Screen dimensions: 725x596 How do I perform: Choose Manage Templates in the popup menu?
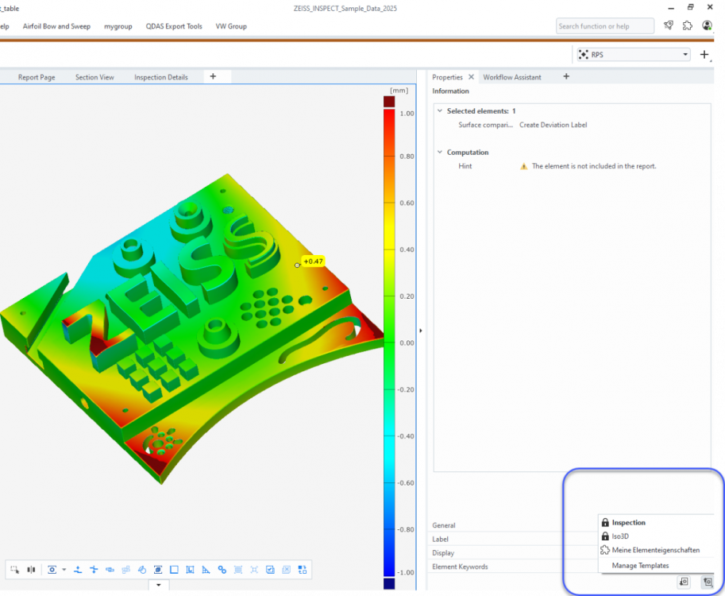click(x=640, y=566)
